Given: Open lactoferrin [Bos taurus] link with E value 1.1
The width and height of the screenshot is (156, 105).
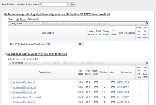Looking at the screenshot, I should tap(24, 82).
